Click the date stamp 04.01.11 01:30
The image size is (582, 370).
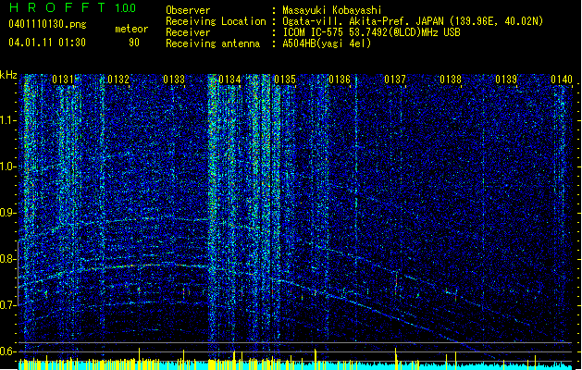[47, 43]
